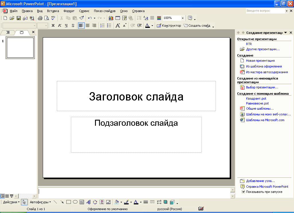This screenshot has width=294, height=213.
Task: Insert WordArt from drawing toolbar
Action: pos(88,202)
